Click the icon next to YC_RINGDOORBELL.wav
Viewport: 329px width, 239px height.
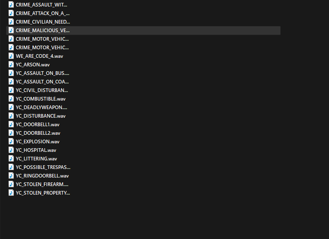point(11,175)
